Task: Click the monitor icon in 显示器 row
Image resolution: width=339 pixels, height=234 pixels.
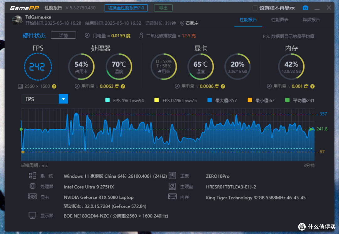Action: pos(32,215)
